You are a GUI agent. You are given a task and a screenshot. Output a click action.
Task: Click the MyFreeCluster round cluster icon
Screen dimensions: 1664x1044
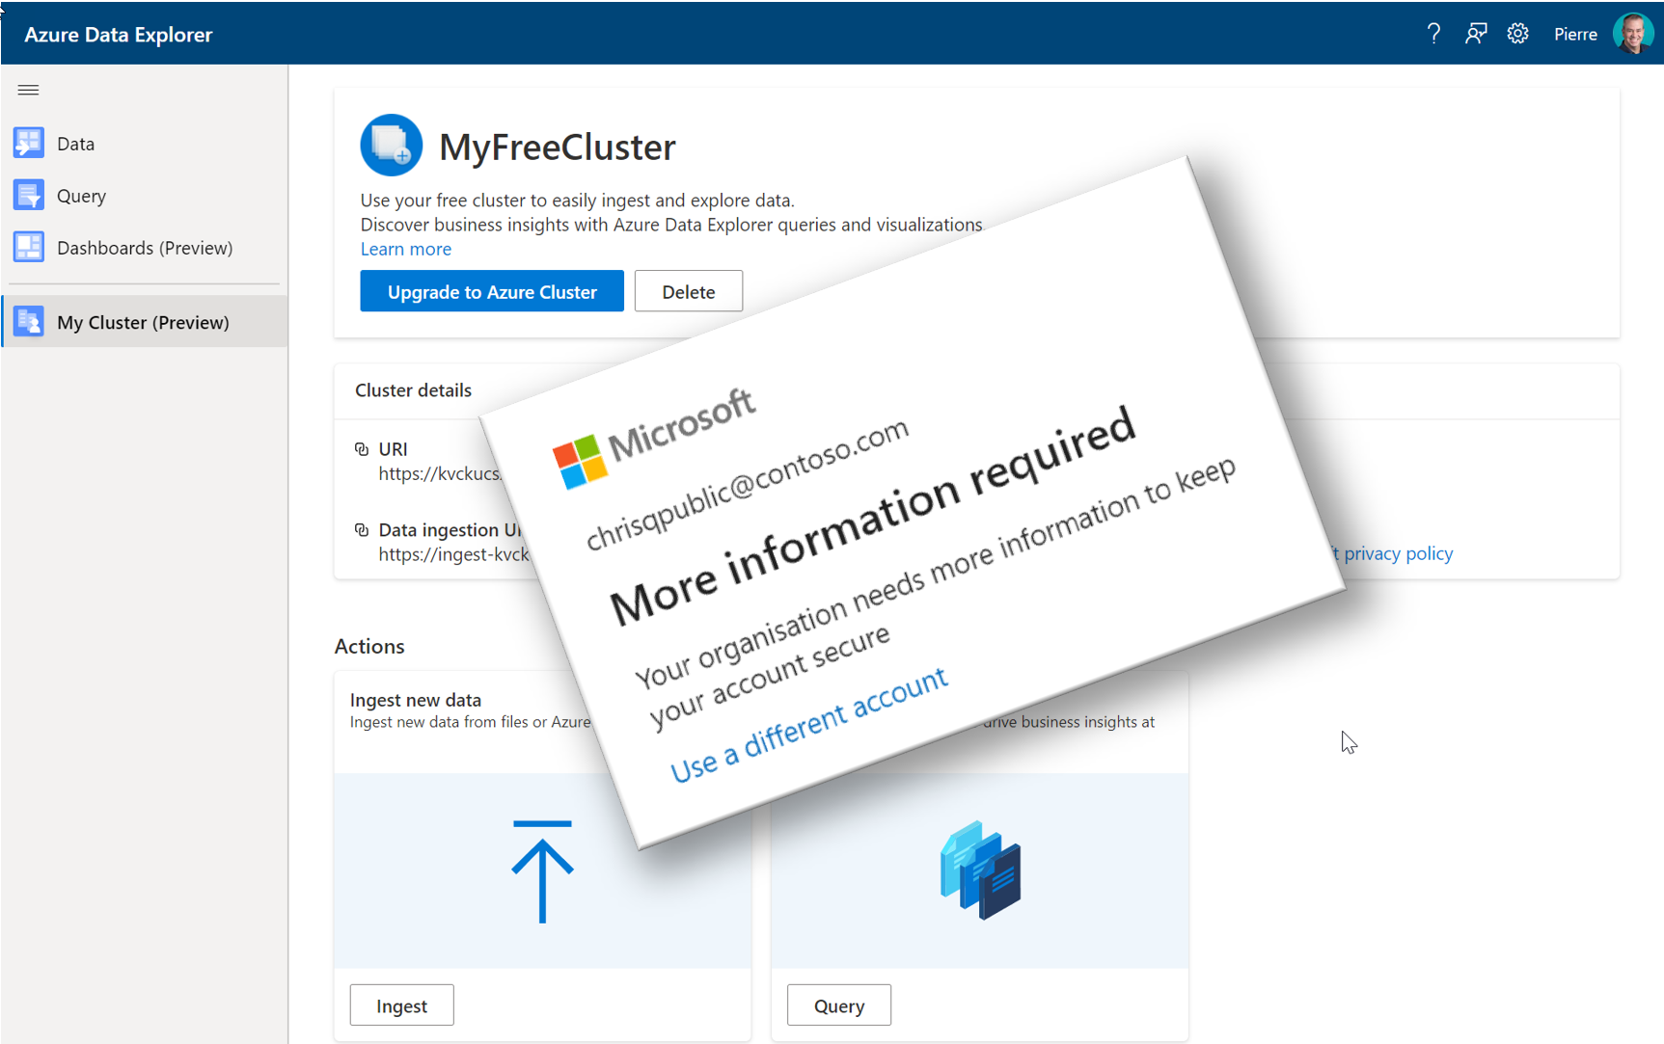[391, 146]
